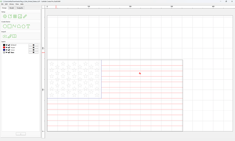Viewport: 235px width, 141px height.
Task: Toggle visibility of the Union layer
Action: click(6, 50)
